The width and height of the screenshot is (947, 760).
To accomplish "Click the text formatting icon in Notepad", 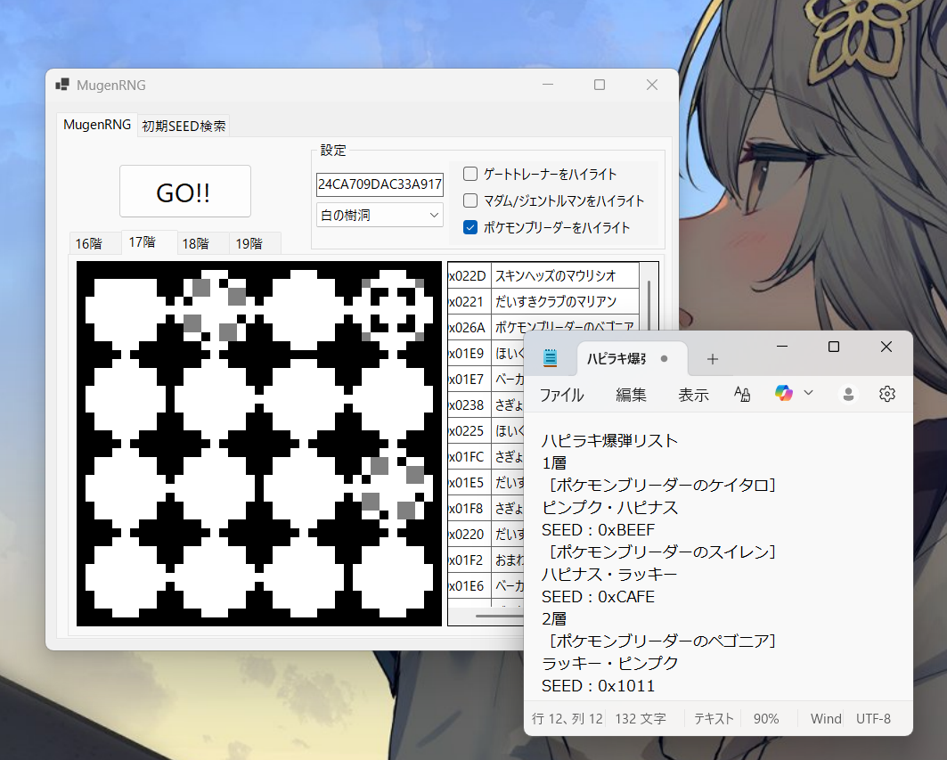I will pos(742,395).
